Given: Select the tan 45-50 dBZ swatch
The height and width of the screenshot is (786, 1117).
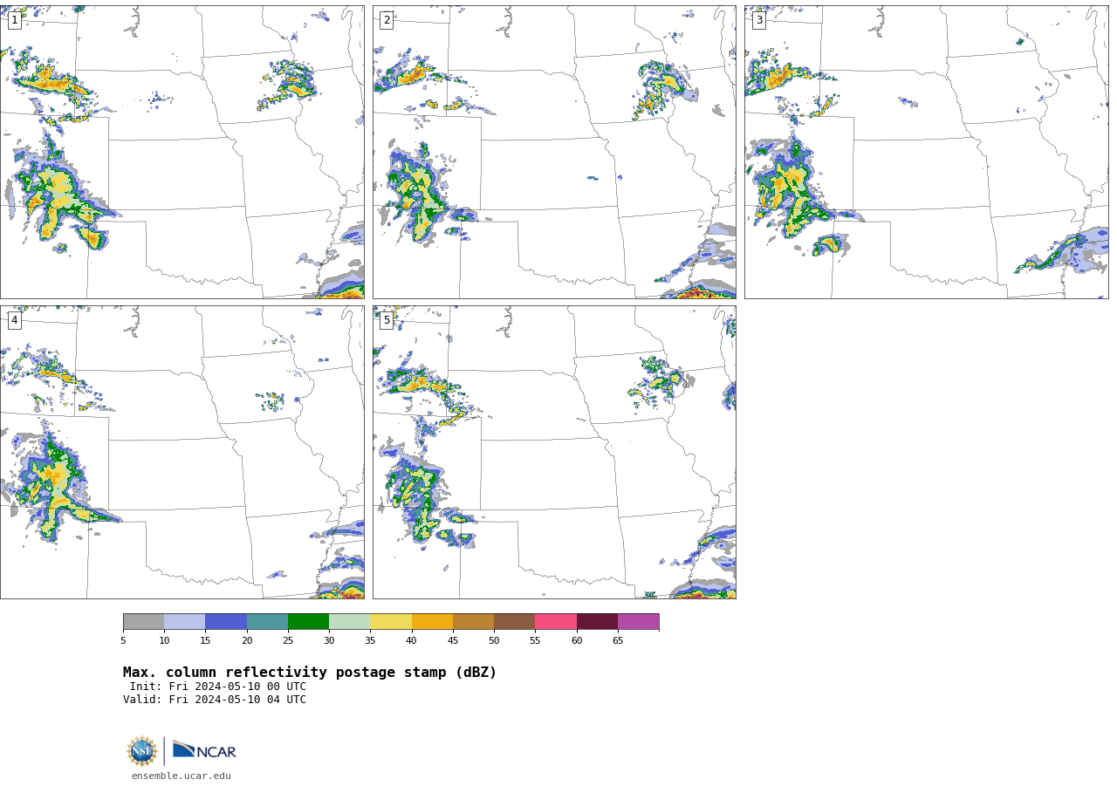Looking at the screenshot, I should (x=474, y=622).
